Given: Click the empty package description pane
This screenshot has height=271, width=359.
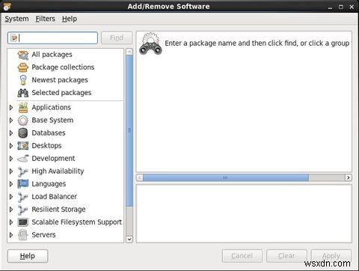Looking at the screenshot, I should pyautogui.click(x=244, y=213).
